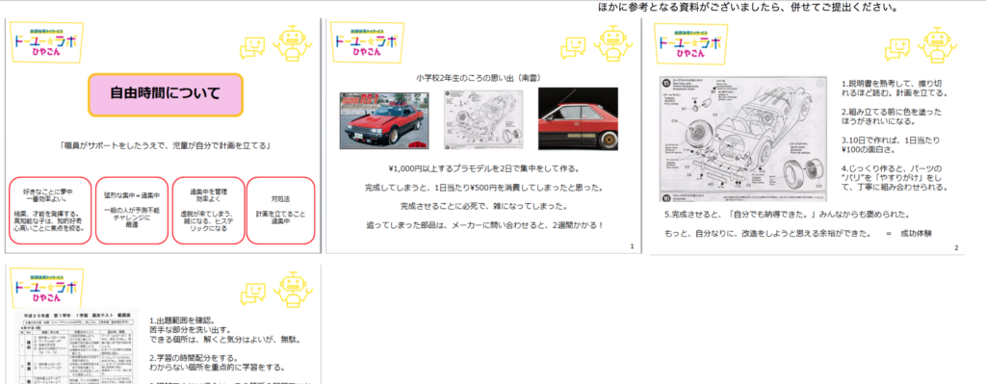The height and width of the screenshot is (384, 986).
Task: Click the ドーユー☆ラボ logo on the 成功体験 slide
Action: coord(691,44)
